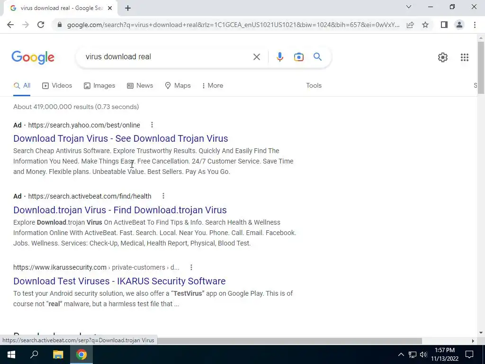Open Download Test Viruses IKARUS link
Screen dimensions: 485x364
(119, 281)
